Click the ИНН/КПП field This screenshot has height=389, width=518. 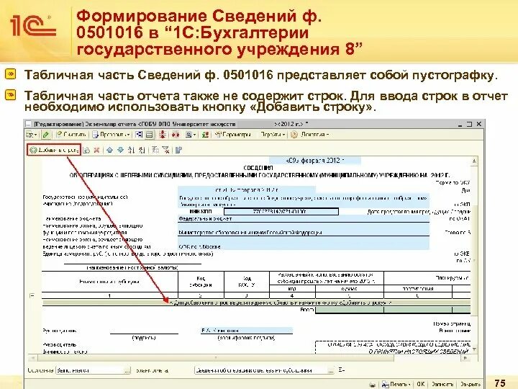point(281,211)
